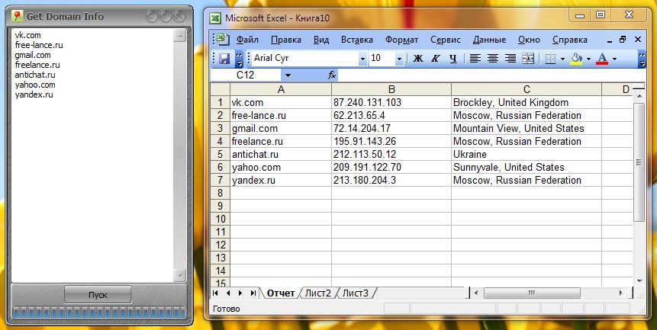657x330 pixels.
Task: Click the progress bar in Get Domain Info
Action: click(99, 312)
